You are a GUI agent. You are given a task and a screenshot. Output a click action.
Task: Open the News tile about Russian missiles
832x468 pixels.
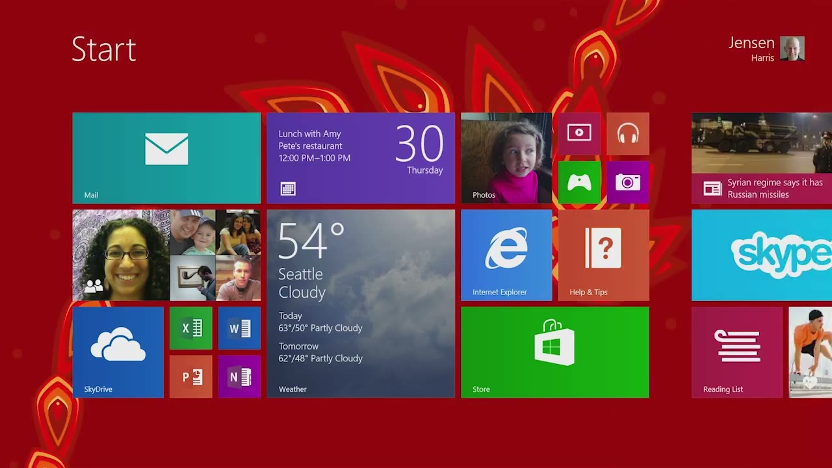pyautogui.click(x=762, y=158)
